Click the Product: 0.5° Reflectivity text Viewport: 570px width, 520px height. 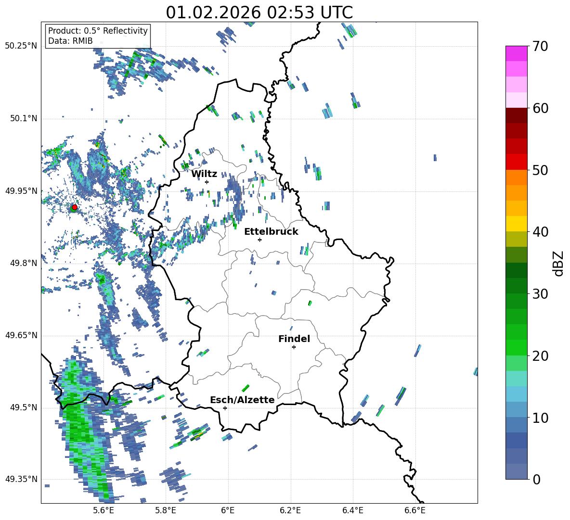(x=98, y=30)
